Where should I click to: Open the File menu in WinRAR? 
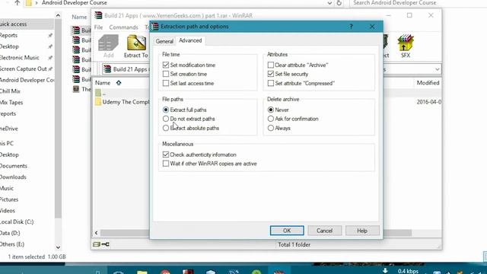coord(98,27)
